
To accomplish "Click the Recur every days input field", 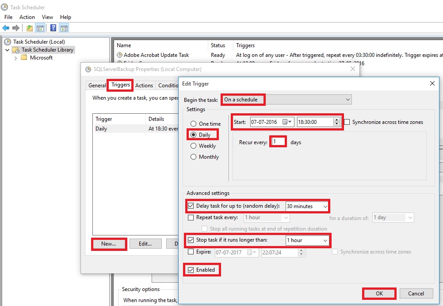I will pos(278,142).
